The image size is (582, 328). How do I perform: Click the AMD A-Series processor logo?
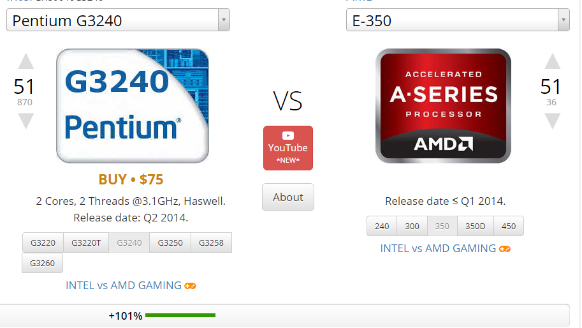point(443,106)
